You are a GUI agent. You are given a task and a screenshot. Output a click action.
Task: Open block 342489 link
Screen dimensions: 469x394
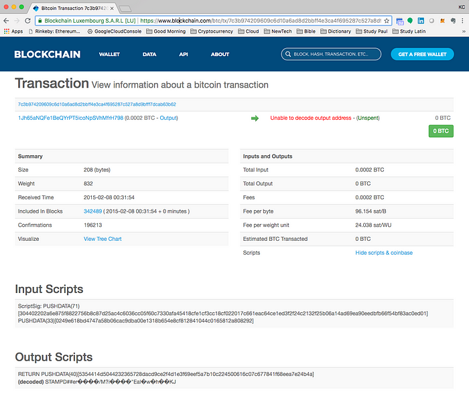pyautogui.click(x=92, y=211)
